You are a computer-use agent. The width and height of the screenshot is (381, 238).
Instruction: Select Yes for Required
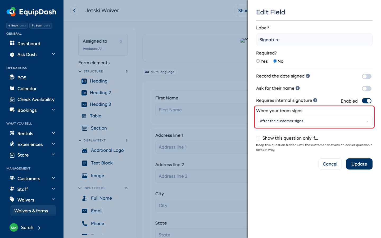[x=258, y=61]
